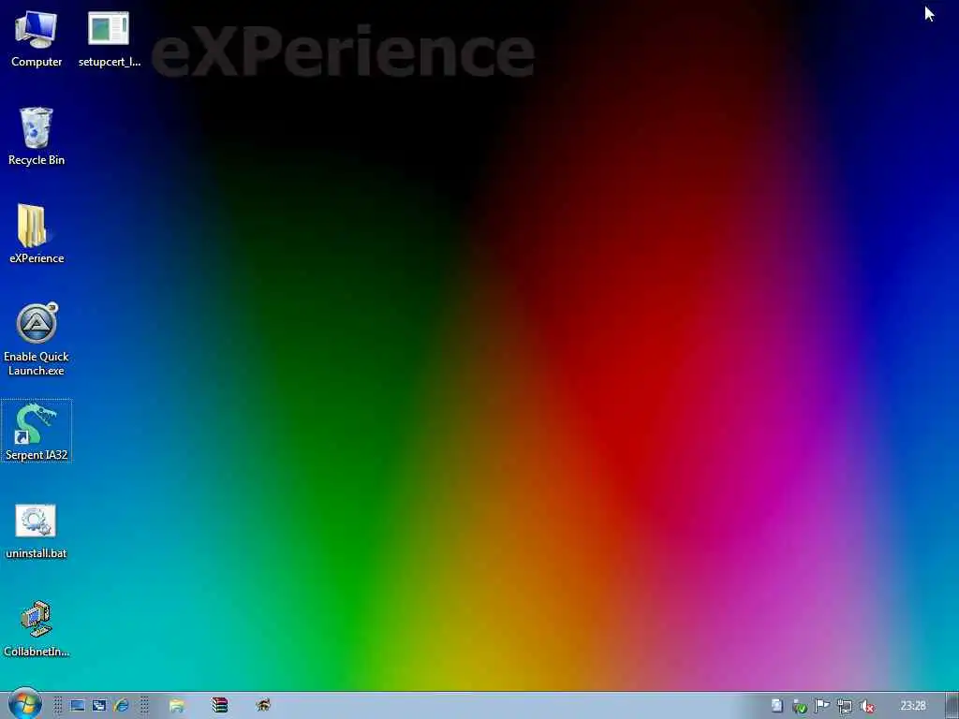
Task: Click the "CollabnetIn..." label text
Action: [x=37, y=652]
